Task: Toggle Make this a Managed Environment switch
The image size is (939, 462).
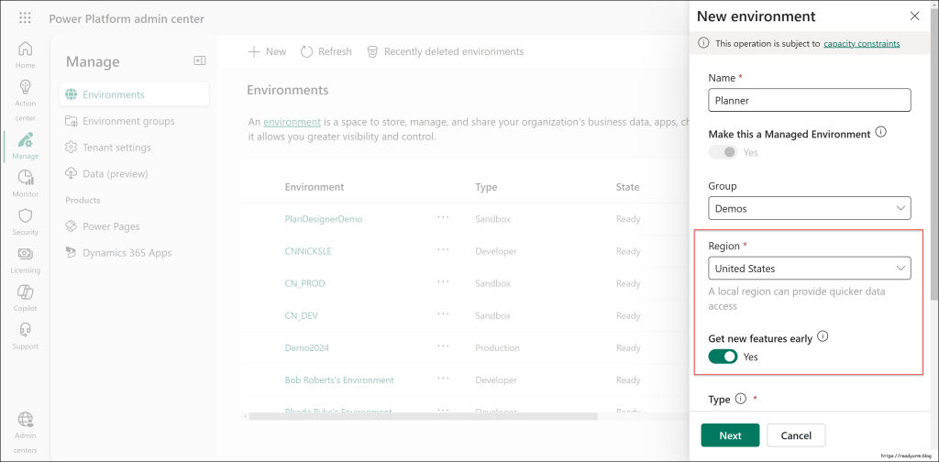Action: point(723,152)
